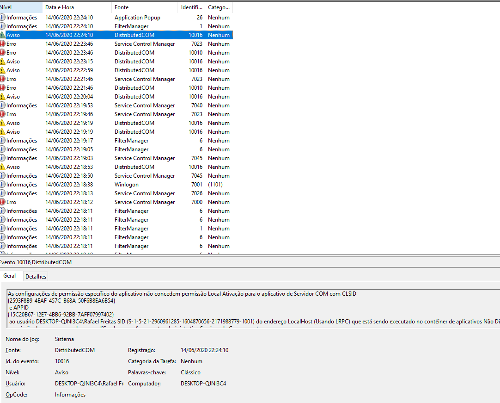The width and height of the screenshot is (500, 403).
Task: Click the warning icon on the 22:20:04 event
Action: 2,97
